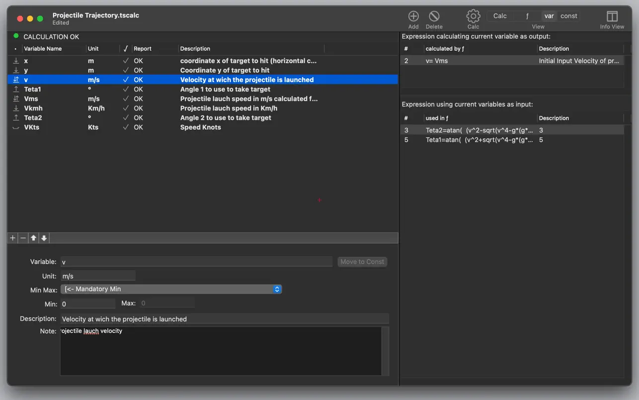Toggle the checkmark on VKts row
This screenshot has height=400, width=639.
126,127
